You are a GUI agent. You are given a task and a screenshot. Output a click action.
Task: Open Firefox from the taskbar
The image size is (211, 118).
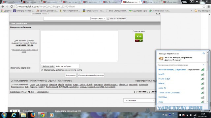tap(33, 115)
